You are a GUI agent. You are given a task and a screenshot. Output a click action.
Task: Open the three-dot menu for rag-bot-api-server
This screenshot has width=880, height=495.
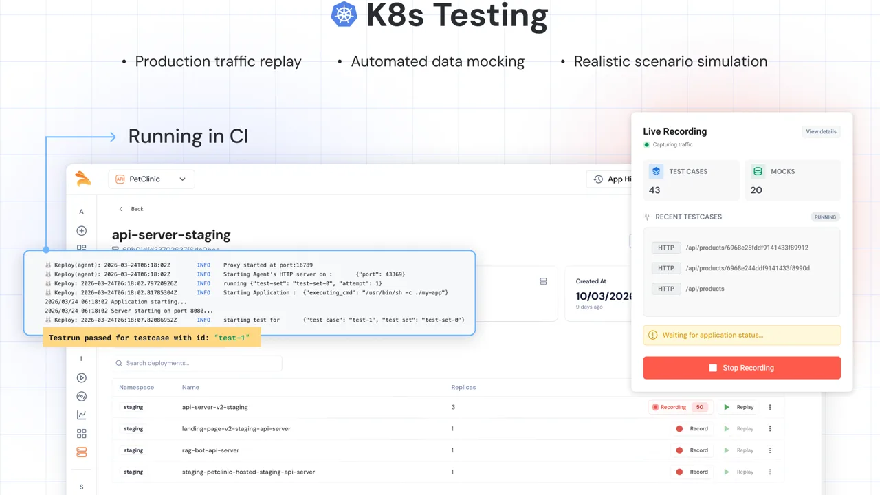[x=770, y=450]
